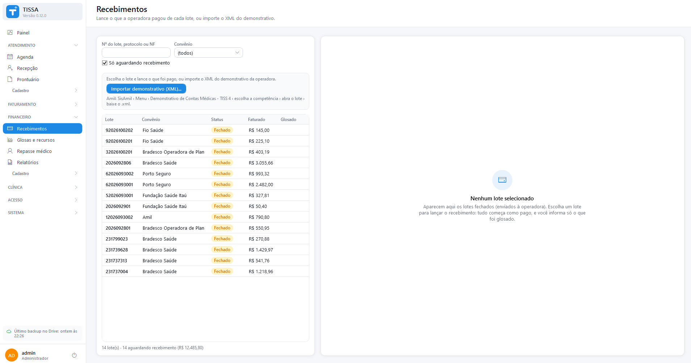691x363 pixels.
Task: Select lote 231737313 row
Action: 205,260
